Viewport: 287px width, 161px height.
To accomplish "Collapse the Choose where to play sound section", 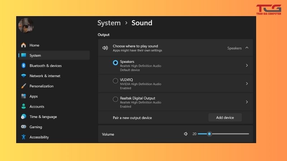I will point(247,48).
